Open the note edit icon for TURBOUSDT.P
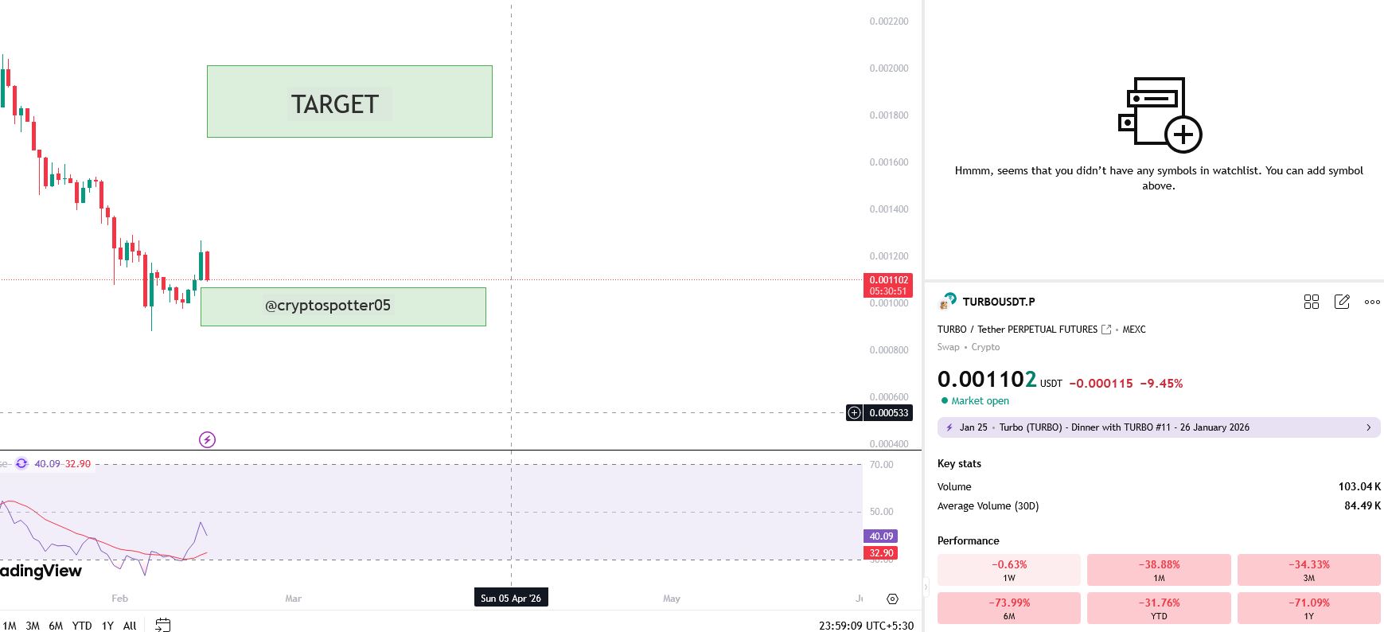Image resolution: width=1384 pixels, height=632 pixels. click(1342, 302)
